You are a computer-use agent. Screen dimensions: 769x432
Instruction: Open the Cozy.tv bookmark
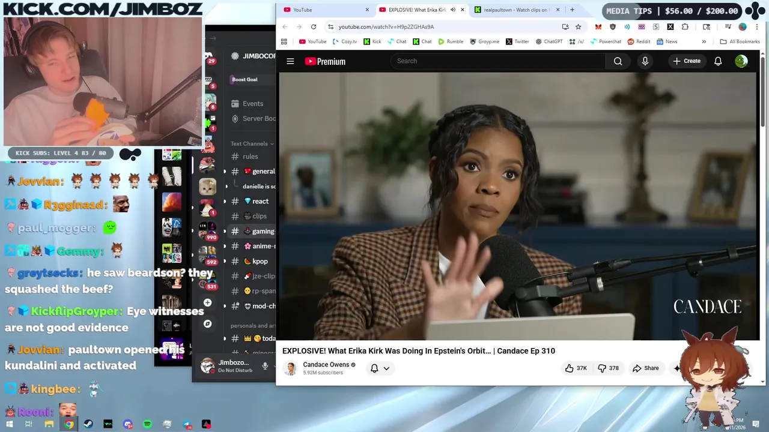(x=345, y=42)
